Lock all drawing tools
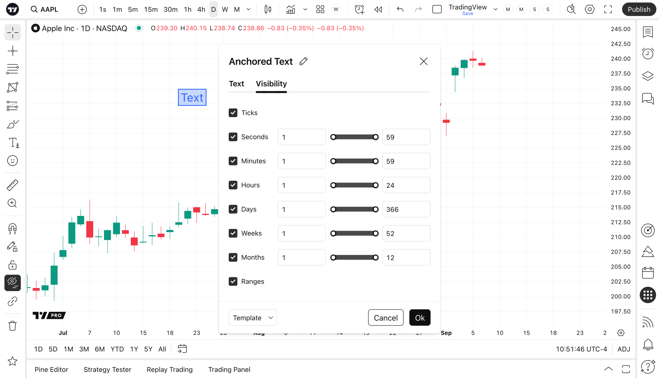 coord(13,265)
